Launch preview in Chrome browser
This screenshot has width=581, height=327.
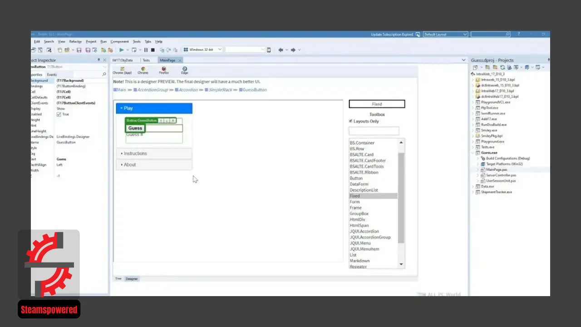point(143,70)
